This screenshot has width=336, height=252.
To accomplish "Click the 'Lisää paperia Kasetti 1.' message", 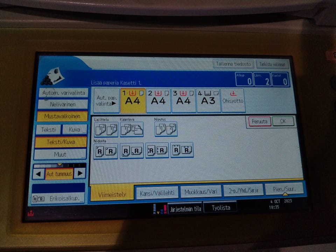I will (116, 83).
